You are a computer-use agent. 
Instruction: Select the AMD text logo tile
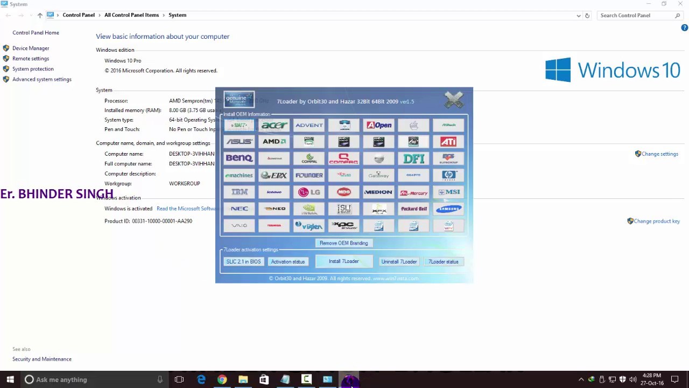click(275, 142)
